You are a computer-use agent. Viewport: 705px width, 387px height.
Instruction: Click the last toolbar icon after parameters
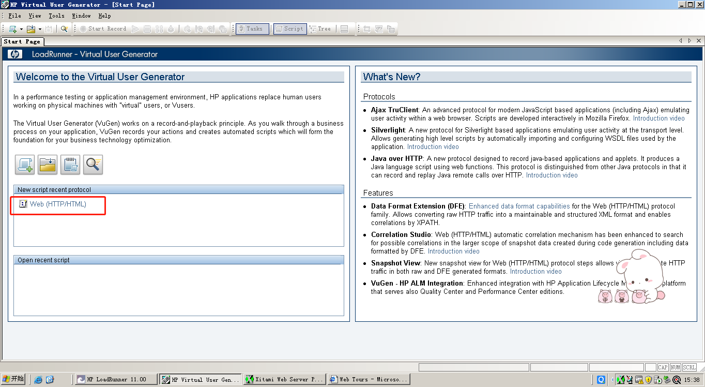pos(391,29)
